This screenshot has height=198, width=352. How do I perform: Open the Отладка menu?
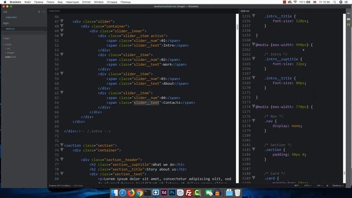(112, 2)
